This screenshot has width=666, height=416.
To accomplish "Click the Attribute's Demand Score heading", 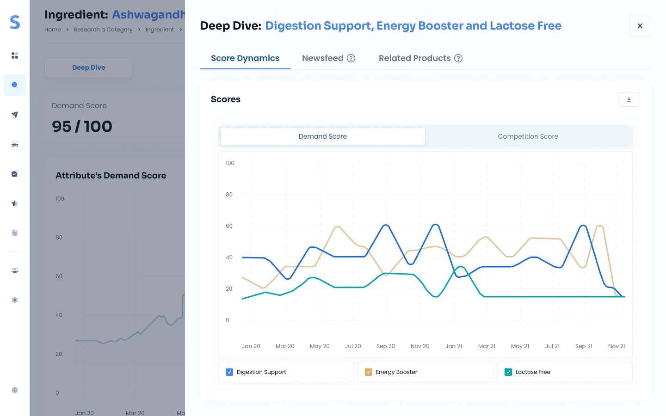I will (111, 176).
